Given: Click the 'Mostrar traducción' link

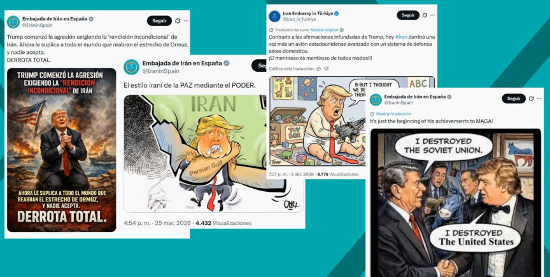Looking at the screenshot, I should 393,114.
